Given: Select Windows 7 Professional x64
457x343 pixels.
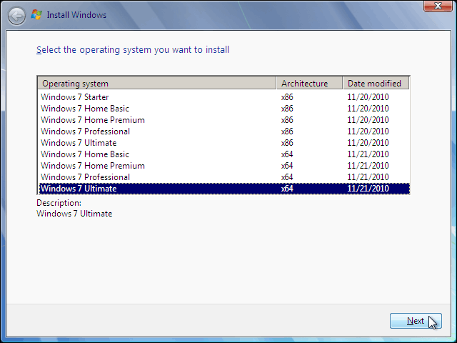Looking at the screenshot, I should click(x=224, y=177).
